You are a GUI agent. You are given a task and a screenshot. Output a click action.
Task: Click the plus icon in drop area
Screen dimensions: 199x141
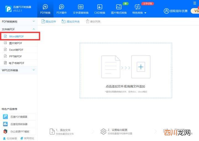tap(141, 67)
